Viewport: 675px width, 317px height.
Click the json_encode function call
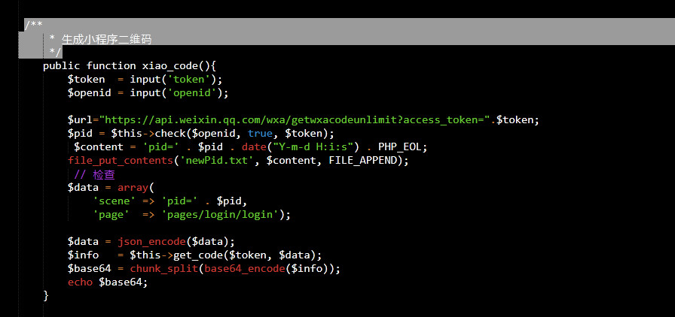pos(151,242)
